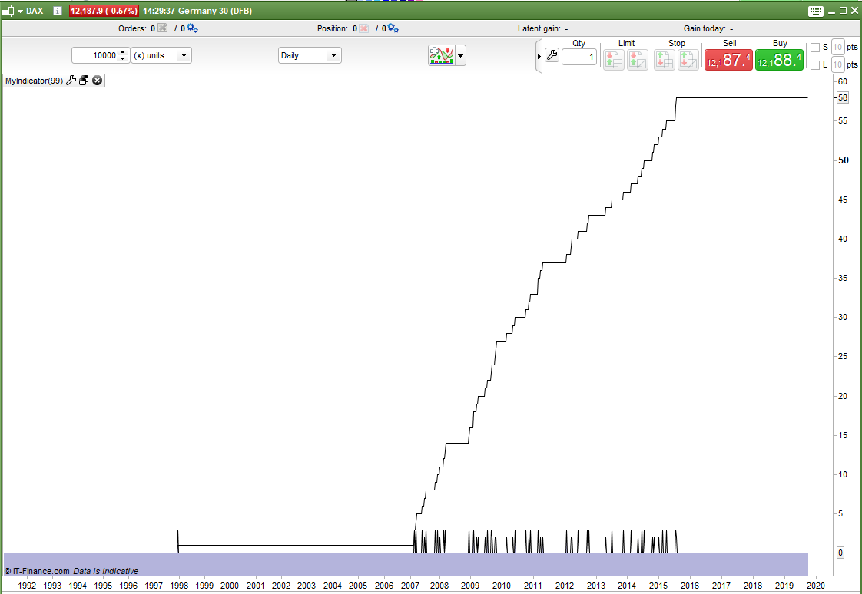Viewport: 862px width, 594px height.
Task: Click the cancel orders X icon
Action: [x=162, y=28]
